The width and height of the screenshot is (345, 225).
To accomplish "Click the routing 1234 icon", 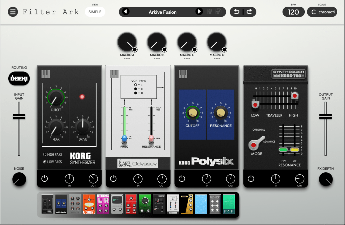I will click(19, 79).
